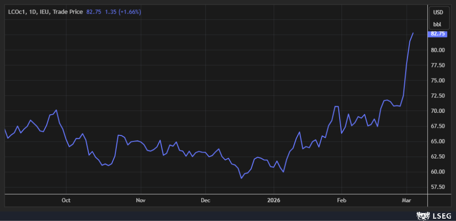Click the 80.00 price axis level

click(438, 50)
